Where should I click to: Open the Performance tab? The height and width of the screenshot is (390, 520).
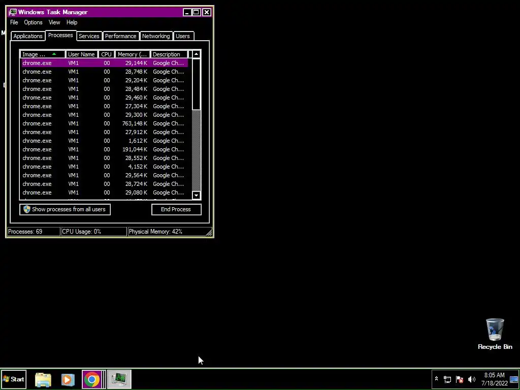tap(121, 36)
